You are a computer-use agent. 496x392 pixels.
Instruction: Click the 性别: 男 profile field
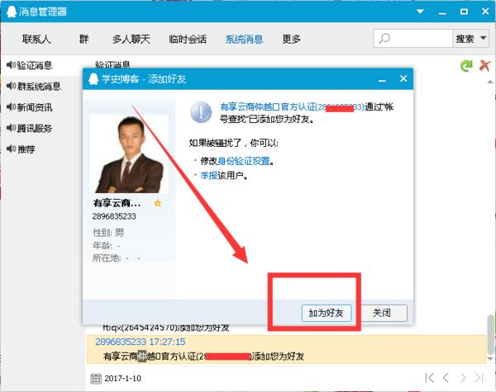pos(108,233)
